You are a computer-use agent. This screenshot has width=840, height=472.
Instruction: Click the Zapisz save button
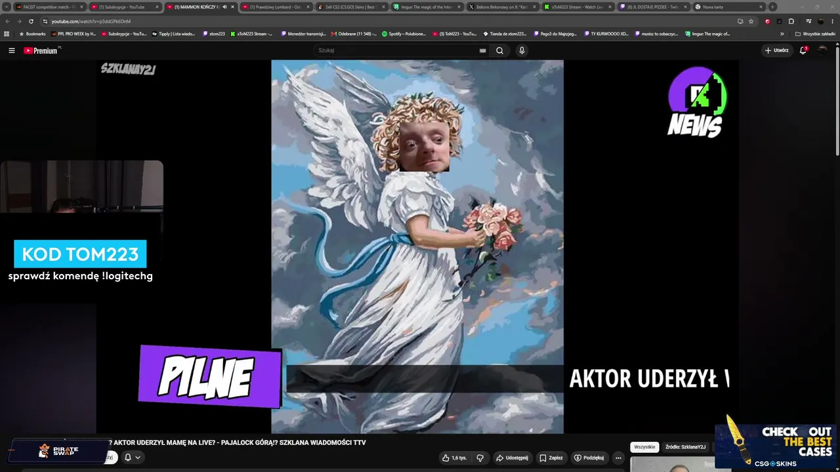551,458
